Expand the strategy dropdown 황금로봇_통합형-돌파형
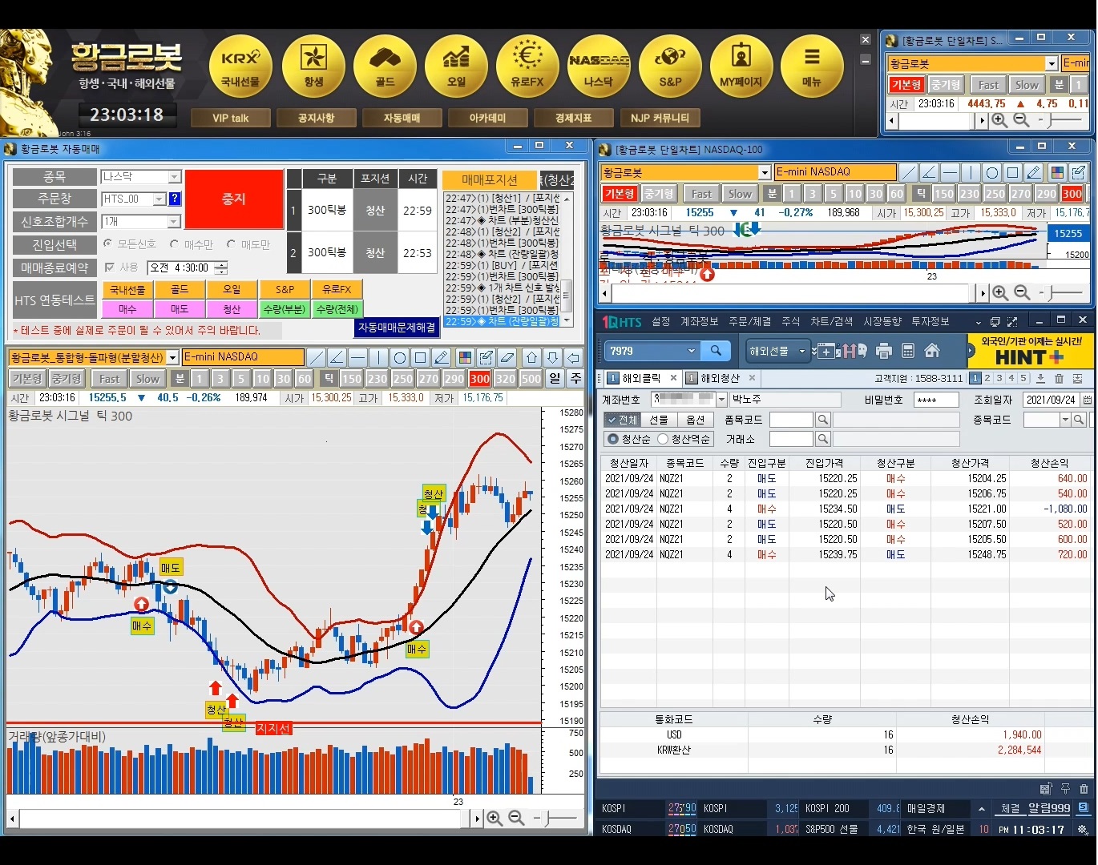This screenshot has width=1098, height=865. coord(172,357)
